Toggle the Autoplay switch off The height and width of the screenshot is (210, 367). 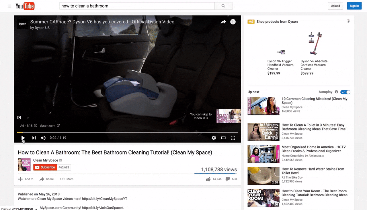[345, 92]
